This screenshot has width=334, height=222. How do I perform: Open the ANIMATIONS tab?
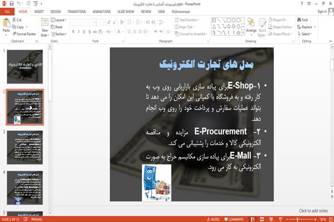coord(102,12)
